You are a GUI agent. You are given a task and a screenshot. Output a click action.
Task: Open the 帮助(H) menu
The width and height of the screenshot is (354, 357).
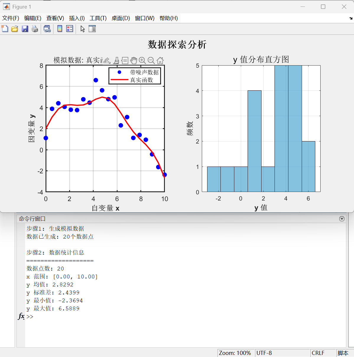169,18
